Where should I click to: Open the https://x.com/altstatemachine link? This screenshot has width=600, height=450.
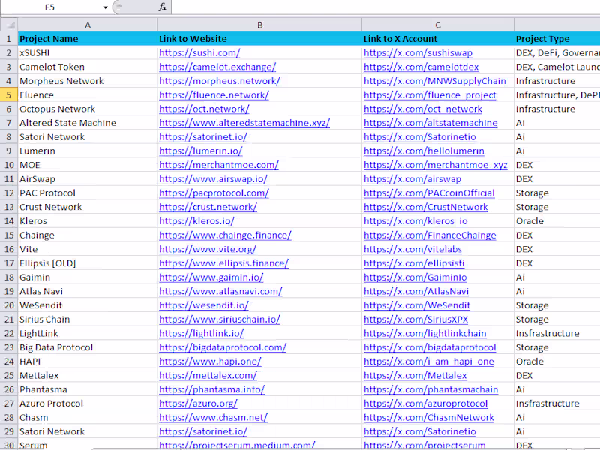pyautogui.click(x=430, y=123)
